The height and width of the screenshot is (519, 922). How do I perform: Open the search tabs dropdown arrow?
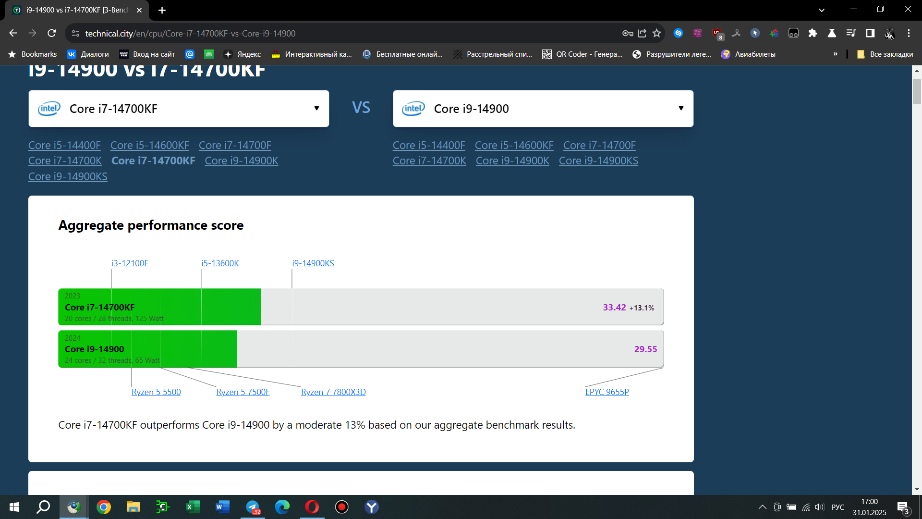tap(822, 10)
